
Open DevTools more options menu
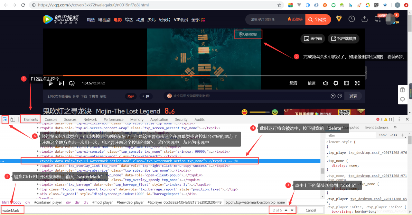click(x=399, y=119)
